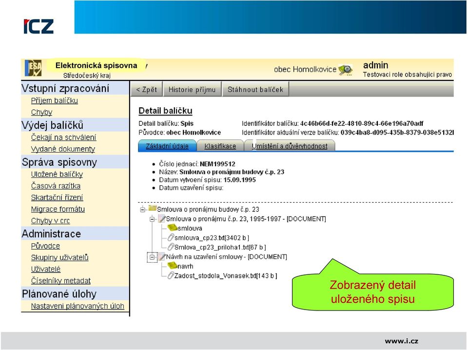Screen dimensions: 468x350
Task: Click the Datum vytvoření spisu 15.09.1995 value
Action: pyautogui.click(x=240, y=180)
